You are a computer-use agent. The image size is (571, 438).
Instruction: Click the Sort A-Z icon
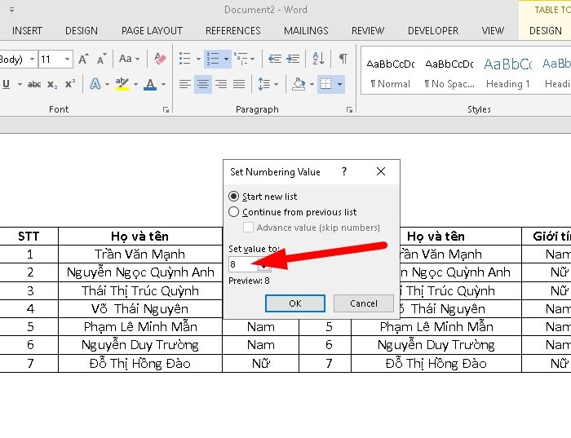tap(318, 59)
